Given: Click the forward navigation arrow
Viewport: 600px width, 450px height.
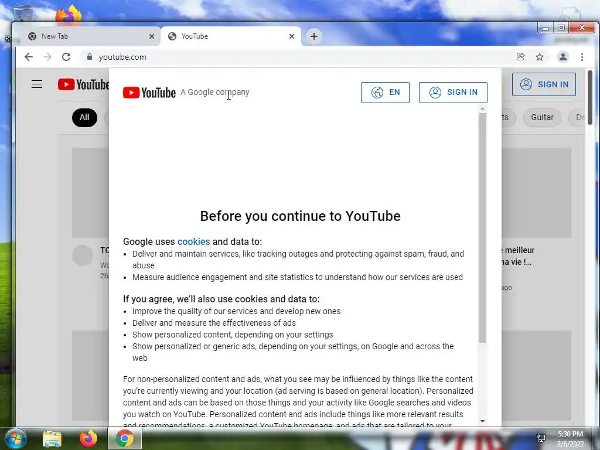Looking at the screenshot, I should click(47, 57).
